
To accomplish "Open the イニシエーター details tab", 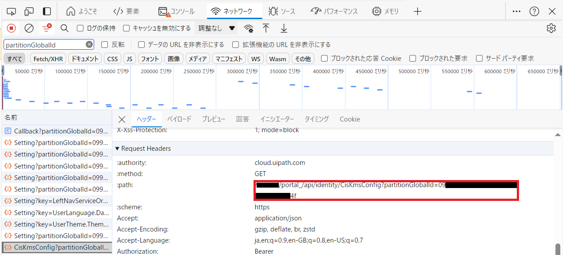I will pyautogui.click(x=277, y=119).
